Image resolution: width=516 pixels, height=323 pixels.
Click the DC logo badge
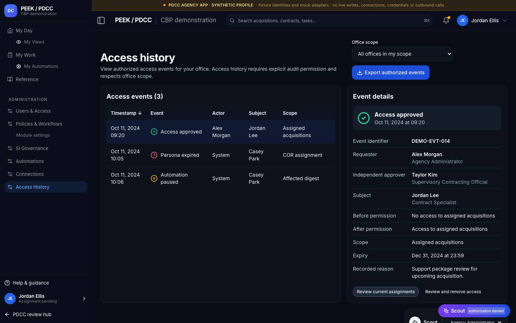pyautogui.click(x=11, y=11)
